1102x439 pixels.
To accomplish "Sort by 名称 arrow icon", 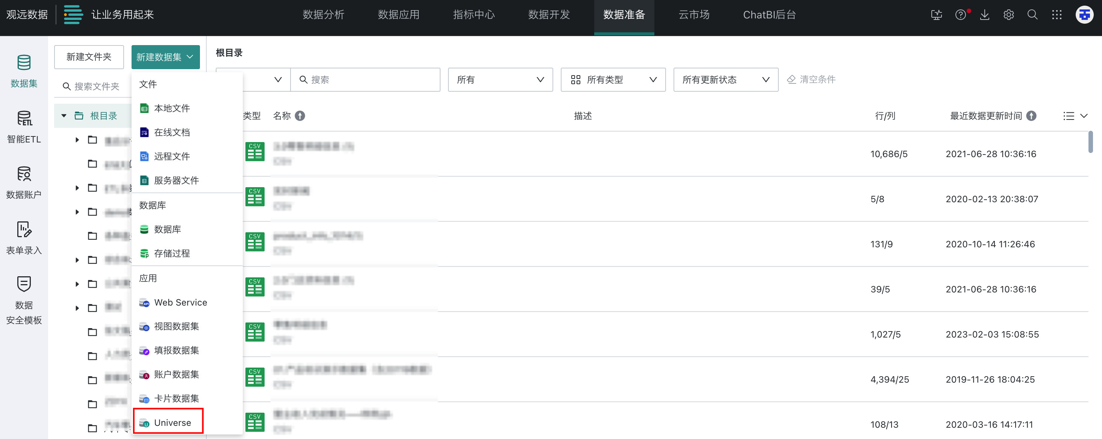I will [x=300, y=116].
